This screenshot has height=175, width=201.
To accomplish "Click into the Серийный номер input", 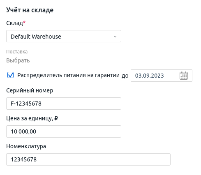I will pos(64,104).
